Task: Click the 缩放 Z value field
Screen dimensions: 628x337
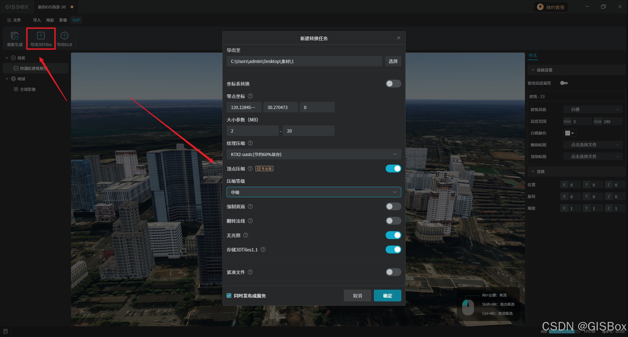Action: [x=615, y=208]
